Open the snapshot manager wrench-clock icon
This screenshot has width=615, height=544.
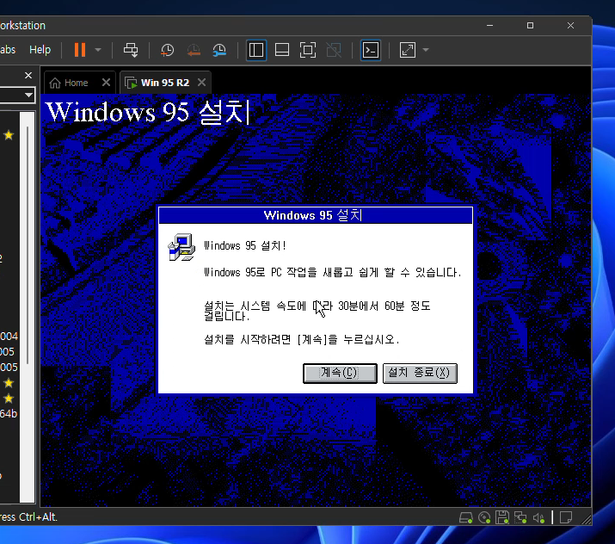click(x=219, y=50)
